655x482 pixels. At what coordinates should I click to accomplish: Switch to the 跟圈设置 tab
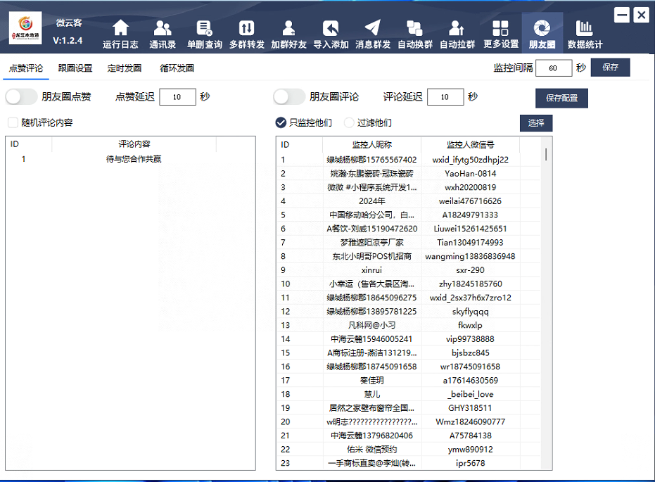[x=75, y=68]
